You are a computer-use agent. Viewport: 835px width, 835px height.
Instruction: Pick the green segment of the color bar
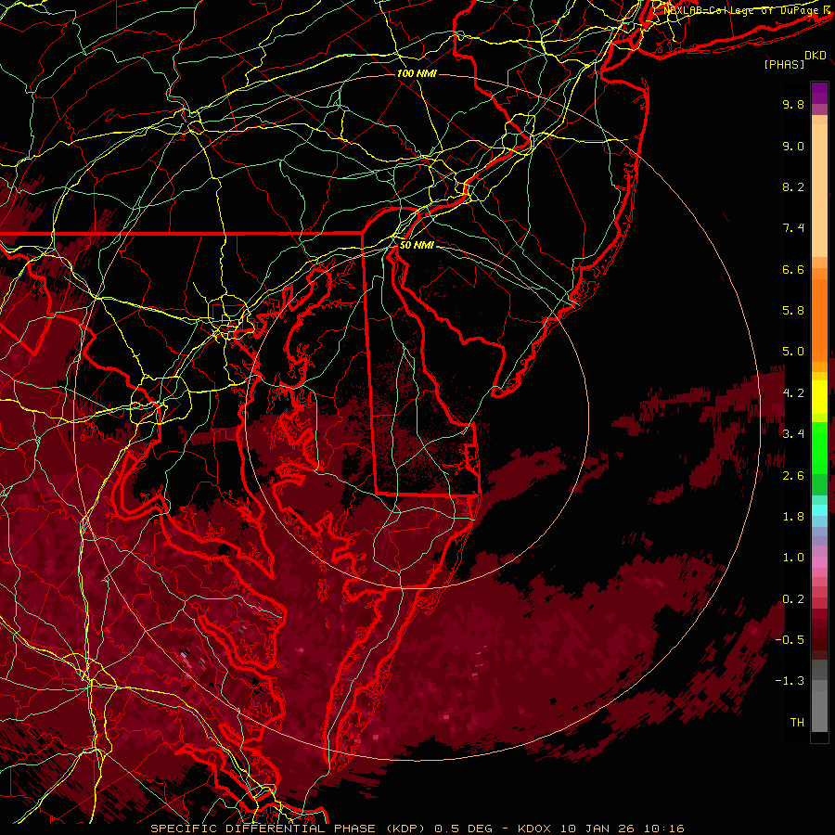point(819,447)
